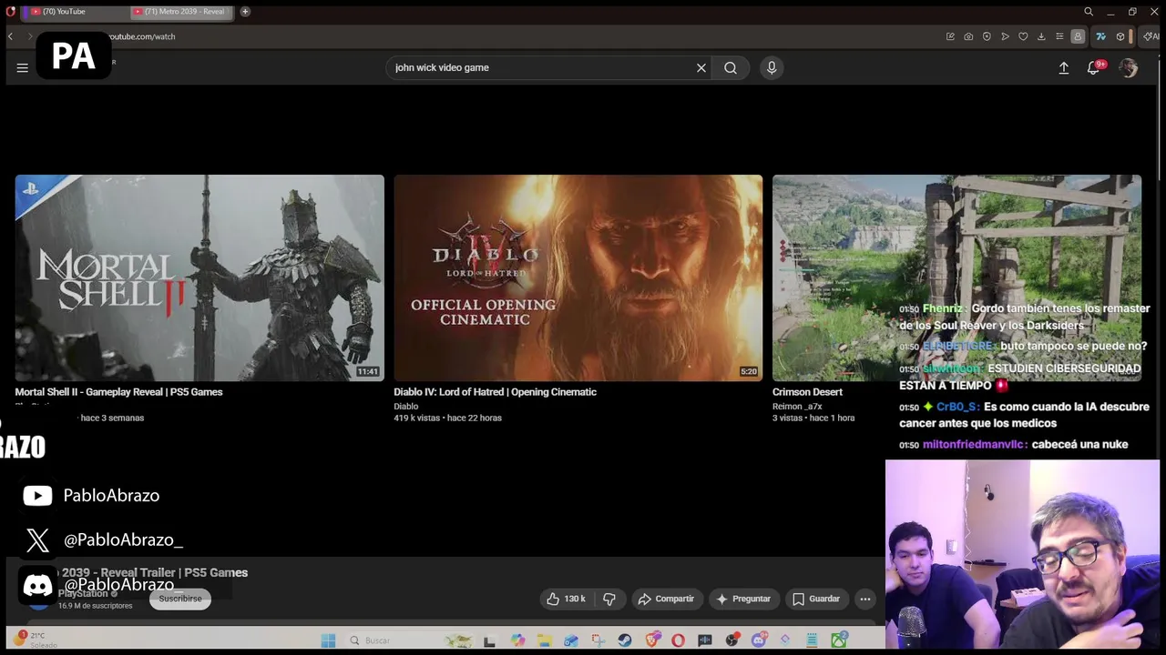Click title 'Mortal Shell II - Gameplay Reveal | PS5 Games'

tap(118, 392)
